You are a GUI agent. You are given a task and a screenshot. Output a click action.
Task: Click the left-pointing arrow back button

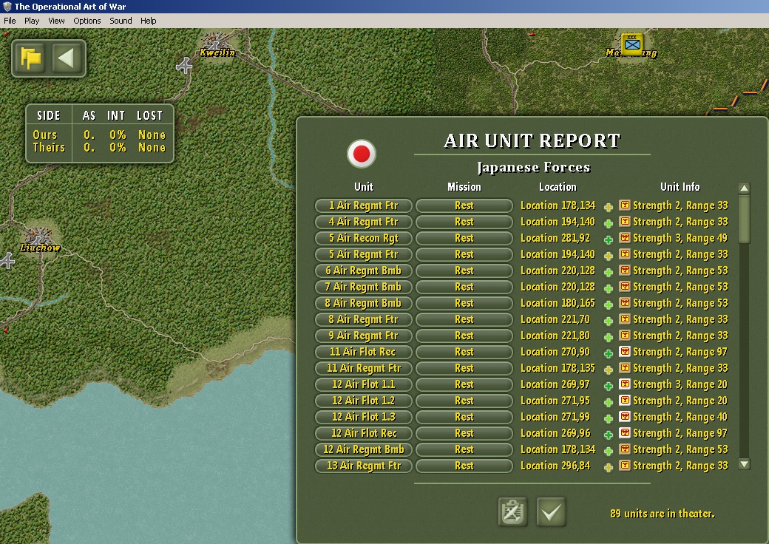[66, 58]
